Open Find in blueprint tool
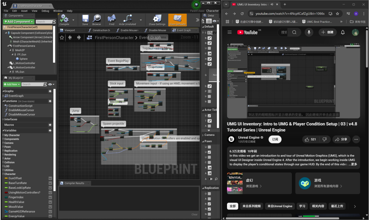The height and width of the screenshot is (220, 369). pos(112,20)
